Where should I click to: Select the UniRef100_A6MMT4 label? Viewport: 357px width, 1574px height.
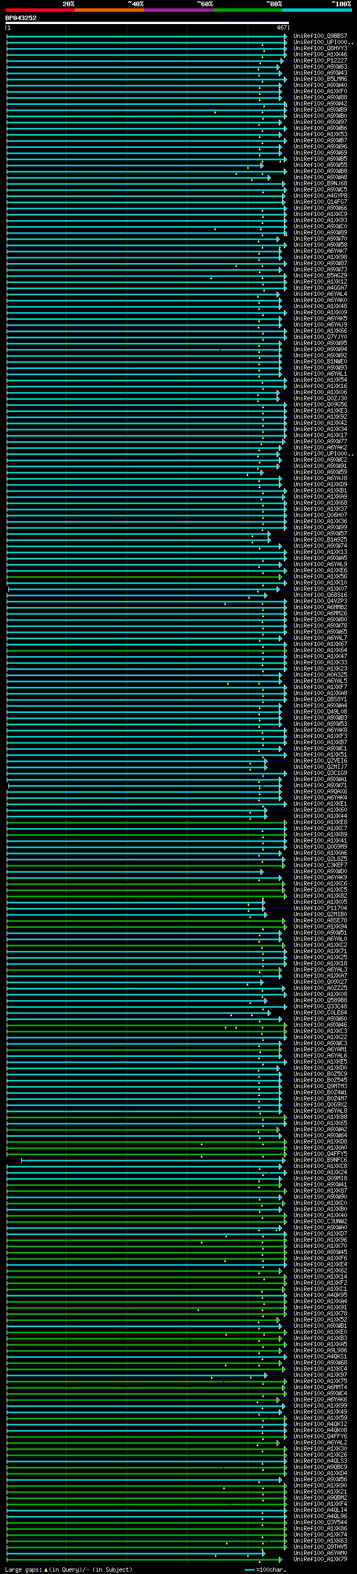[x=320, y=1387]
